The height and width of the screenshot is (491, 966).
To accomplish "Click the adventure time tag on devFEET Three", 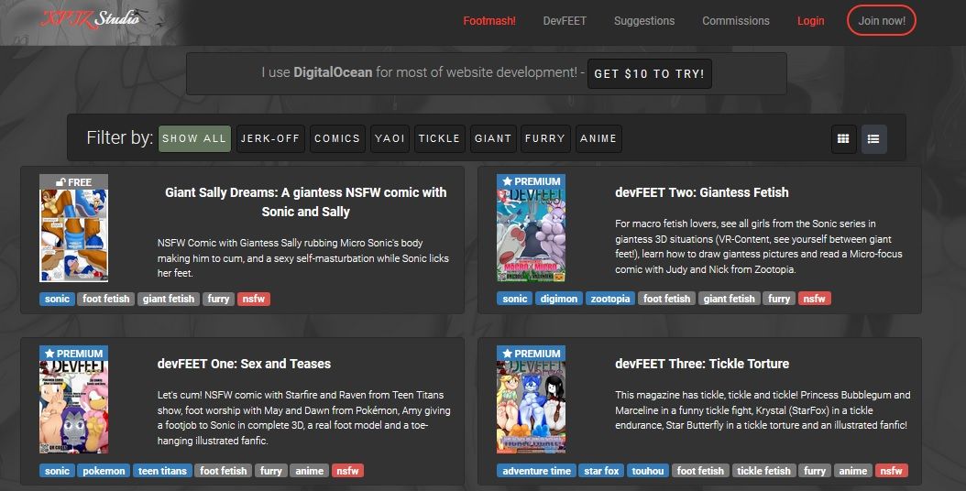I will click(x=536, y=471).
